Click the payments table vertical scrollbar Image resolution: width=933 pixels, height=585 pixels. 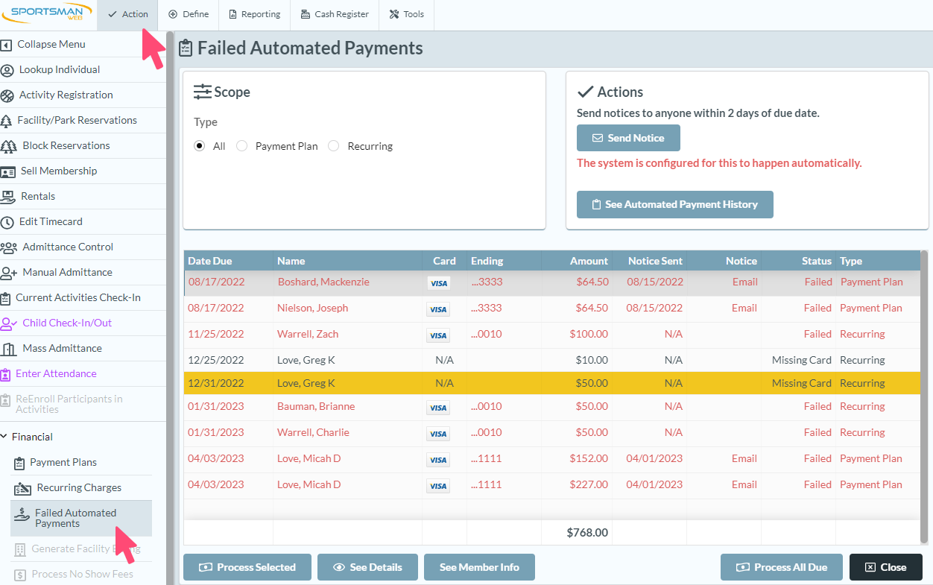(924, 395)
